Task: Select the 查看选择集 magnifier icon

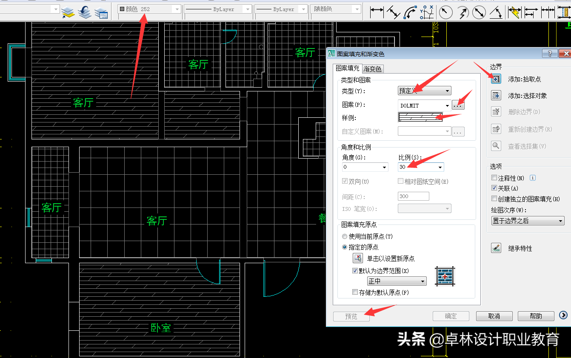Action: click(496, 145)
